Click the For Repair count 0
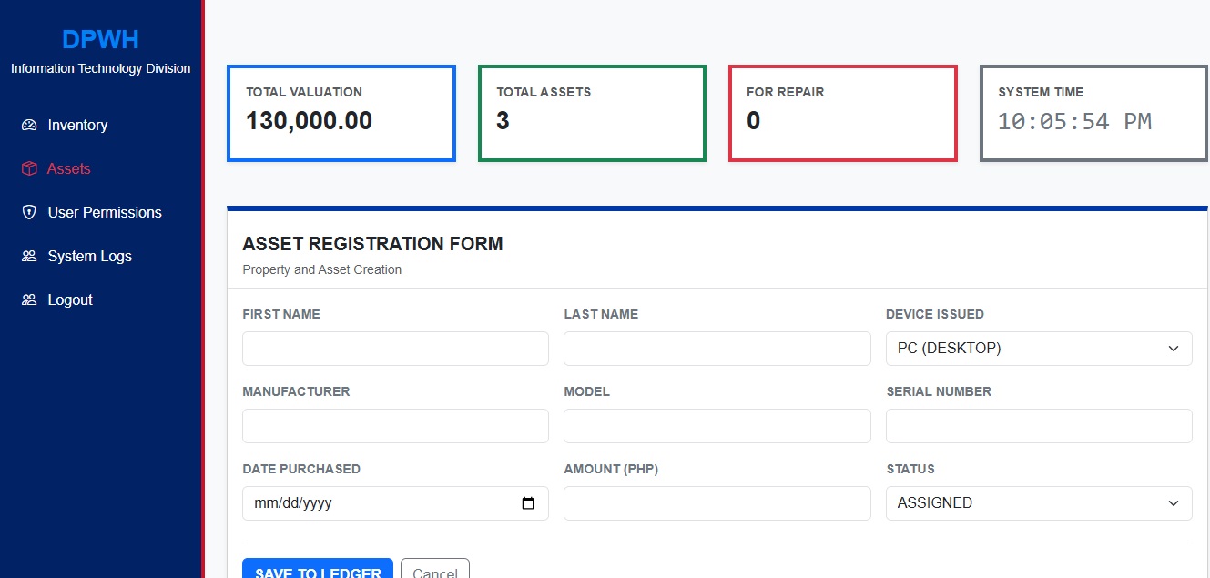 coord(753,120)
